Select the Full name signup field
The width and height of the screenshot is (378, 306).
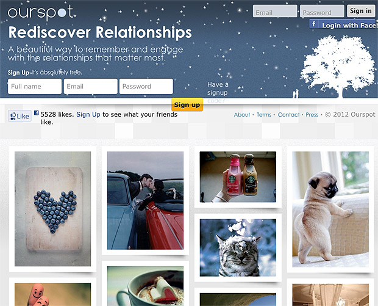tap(35, 86)
